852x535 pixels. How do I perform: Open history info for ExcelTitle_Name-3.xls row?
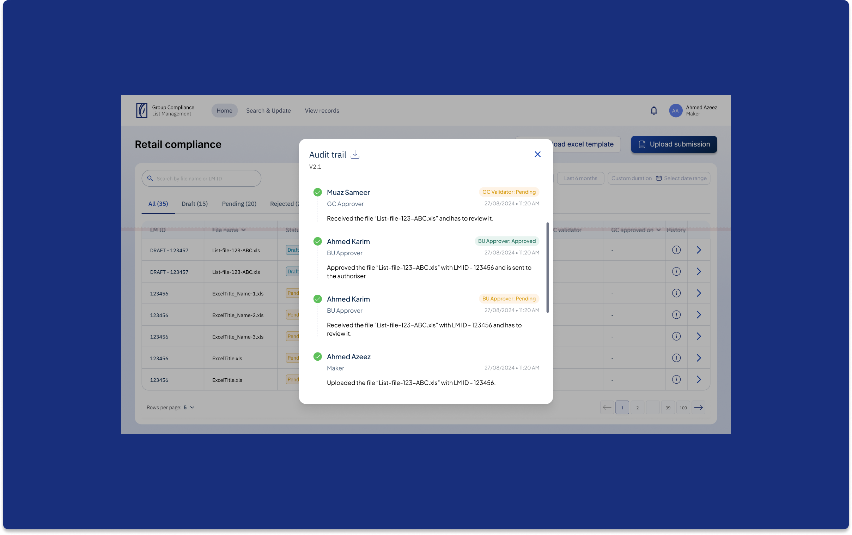[676, 336]
